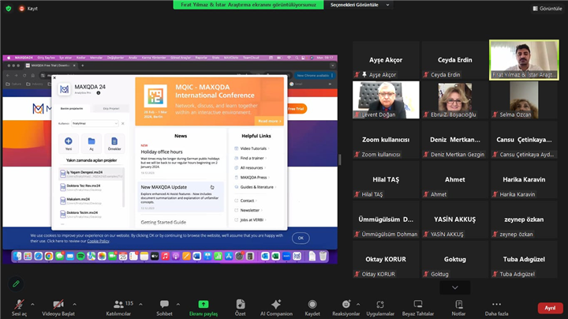Click the red Ayrıl leave button
Screen dimensions: 568x319
551,308
